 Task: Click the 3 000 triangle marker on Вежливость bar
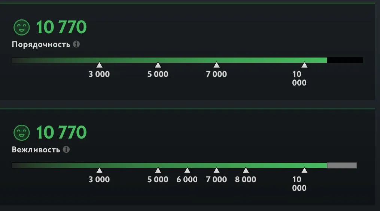(x=99, y=170)
